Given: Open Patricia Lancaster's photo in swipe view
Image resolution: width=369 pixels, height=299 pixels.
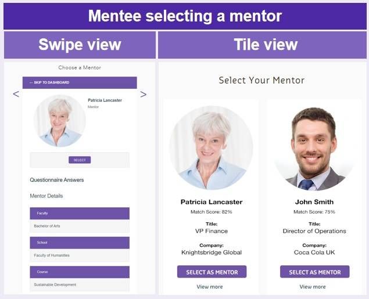Looking at the screenshot, I should [x=59, y=121].
